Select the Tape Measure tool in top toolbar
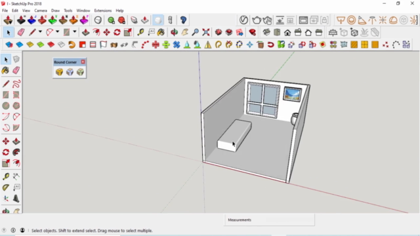The height and width of the screenshot is (236, 420). (x=140, y=32)
